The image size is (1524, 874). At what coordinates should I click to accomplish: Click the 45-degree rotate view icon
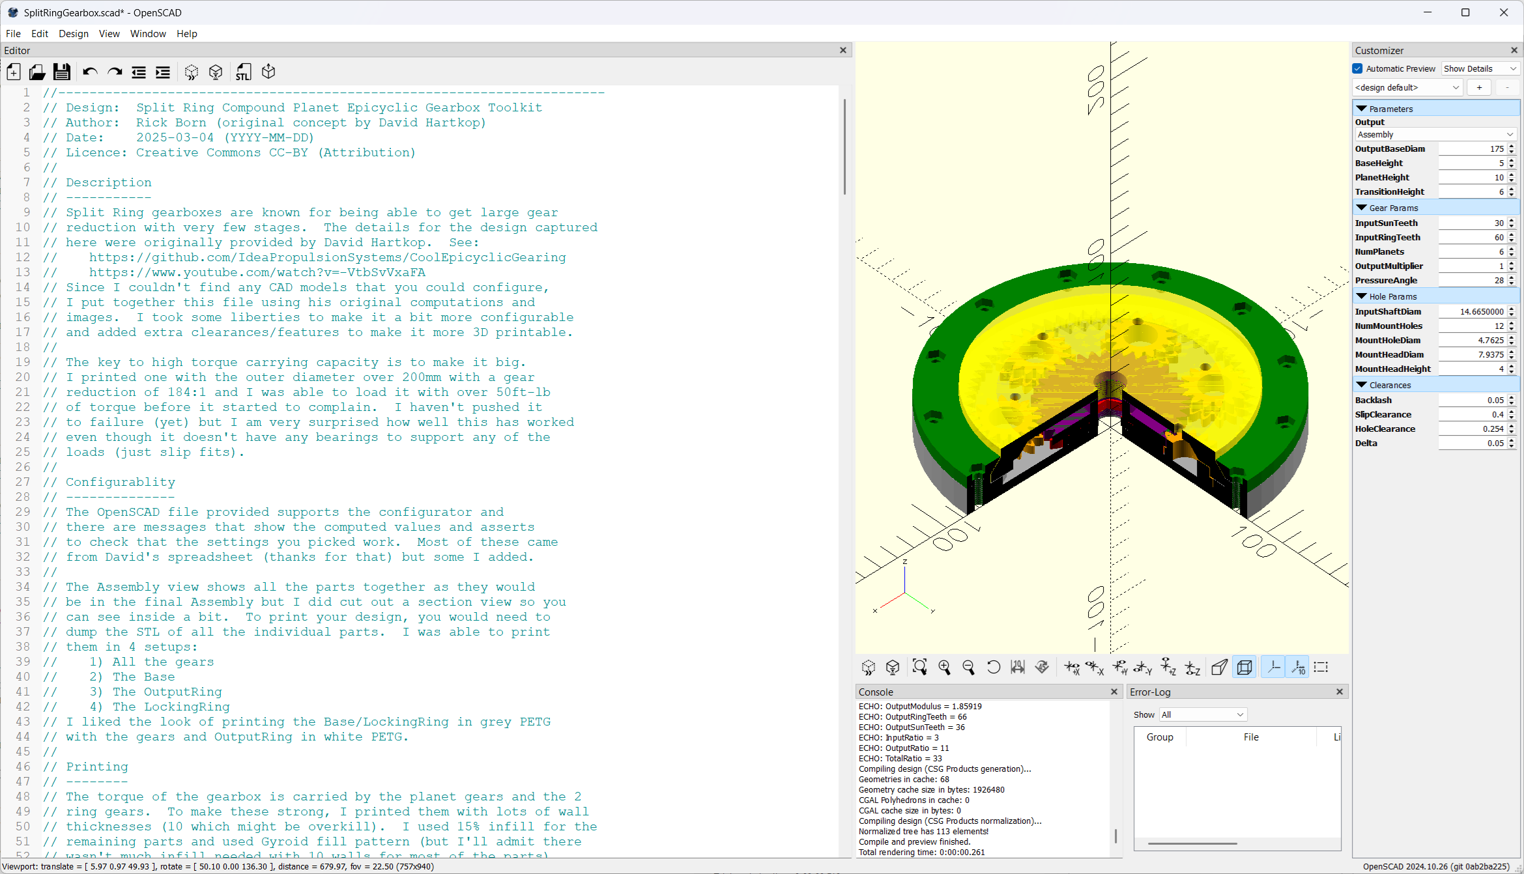(x=1042, y=667)
